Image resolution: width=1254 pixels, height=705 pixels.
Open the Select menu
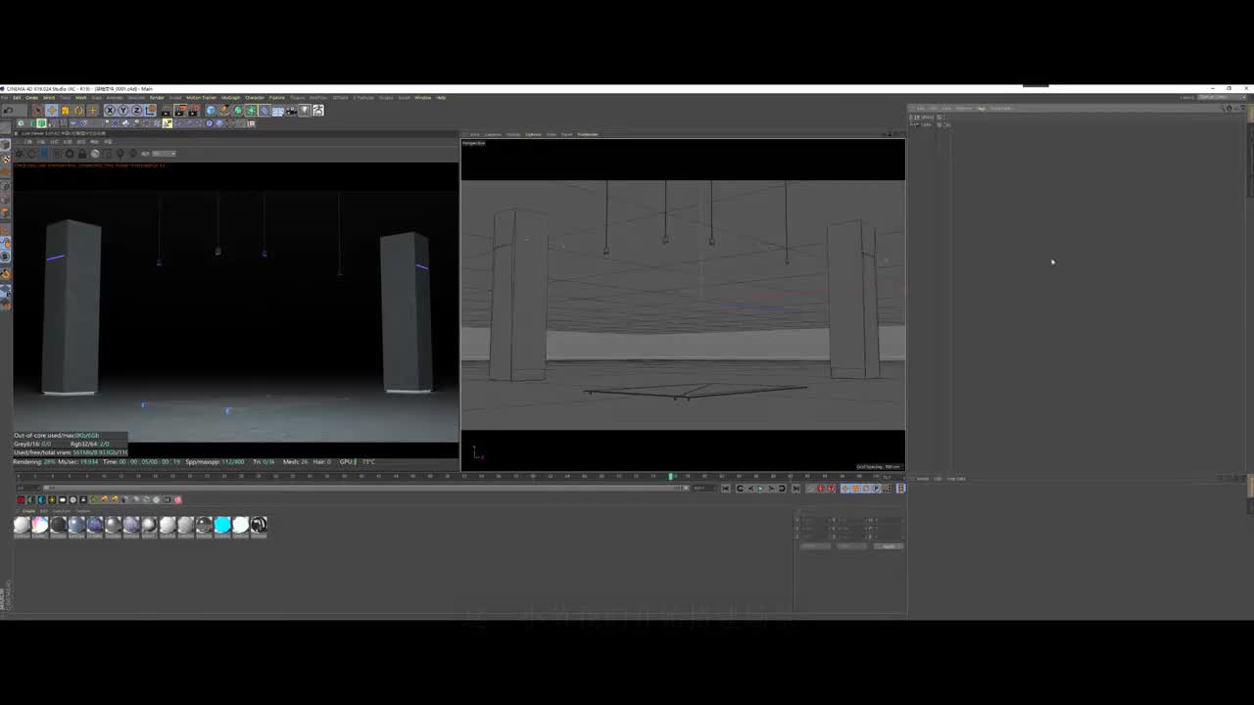49,98
